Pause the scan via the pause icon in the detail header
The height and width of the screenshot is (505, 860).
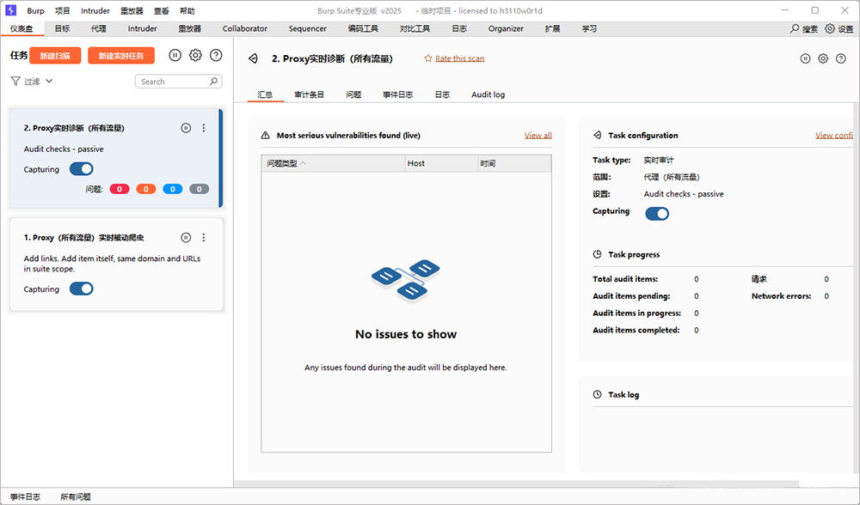click(805, 58)
